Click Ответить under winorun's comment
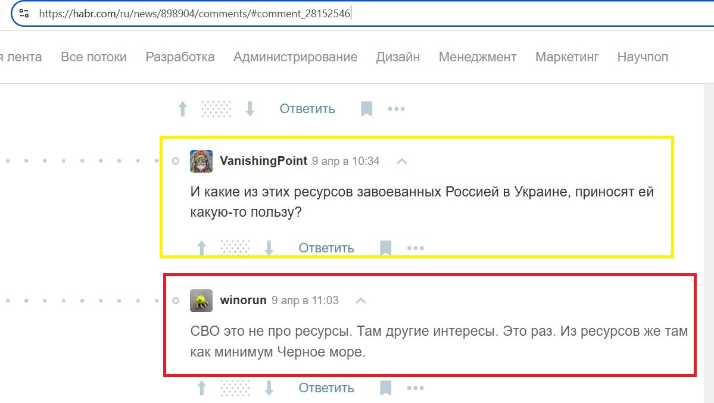This screenshot has width=714, height=403. point(326,388)
